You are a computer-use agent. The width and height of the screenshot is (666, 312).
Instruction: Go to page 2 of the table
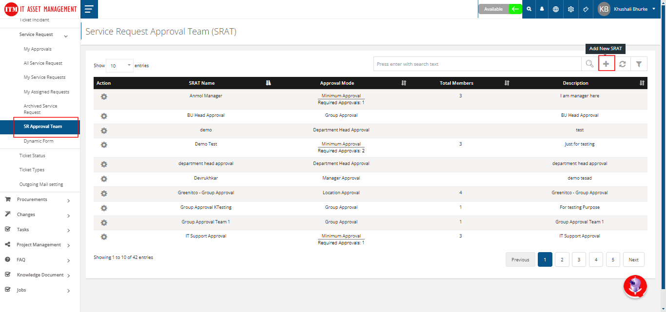point(562,259)
